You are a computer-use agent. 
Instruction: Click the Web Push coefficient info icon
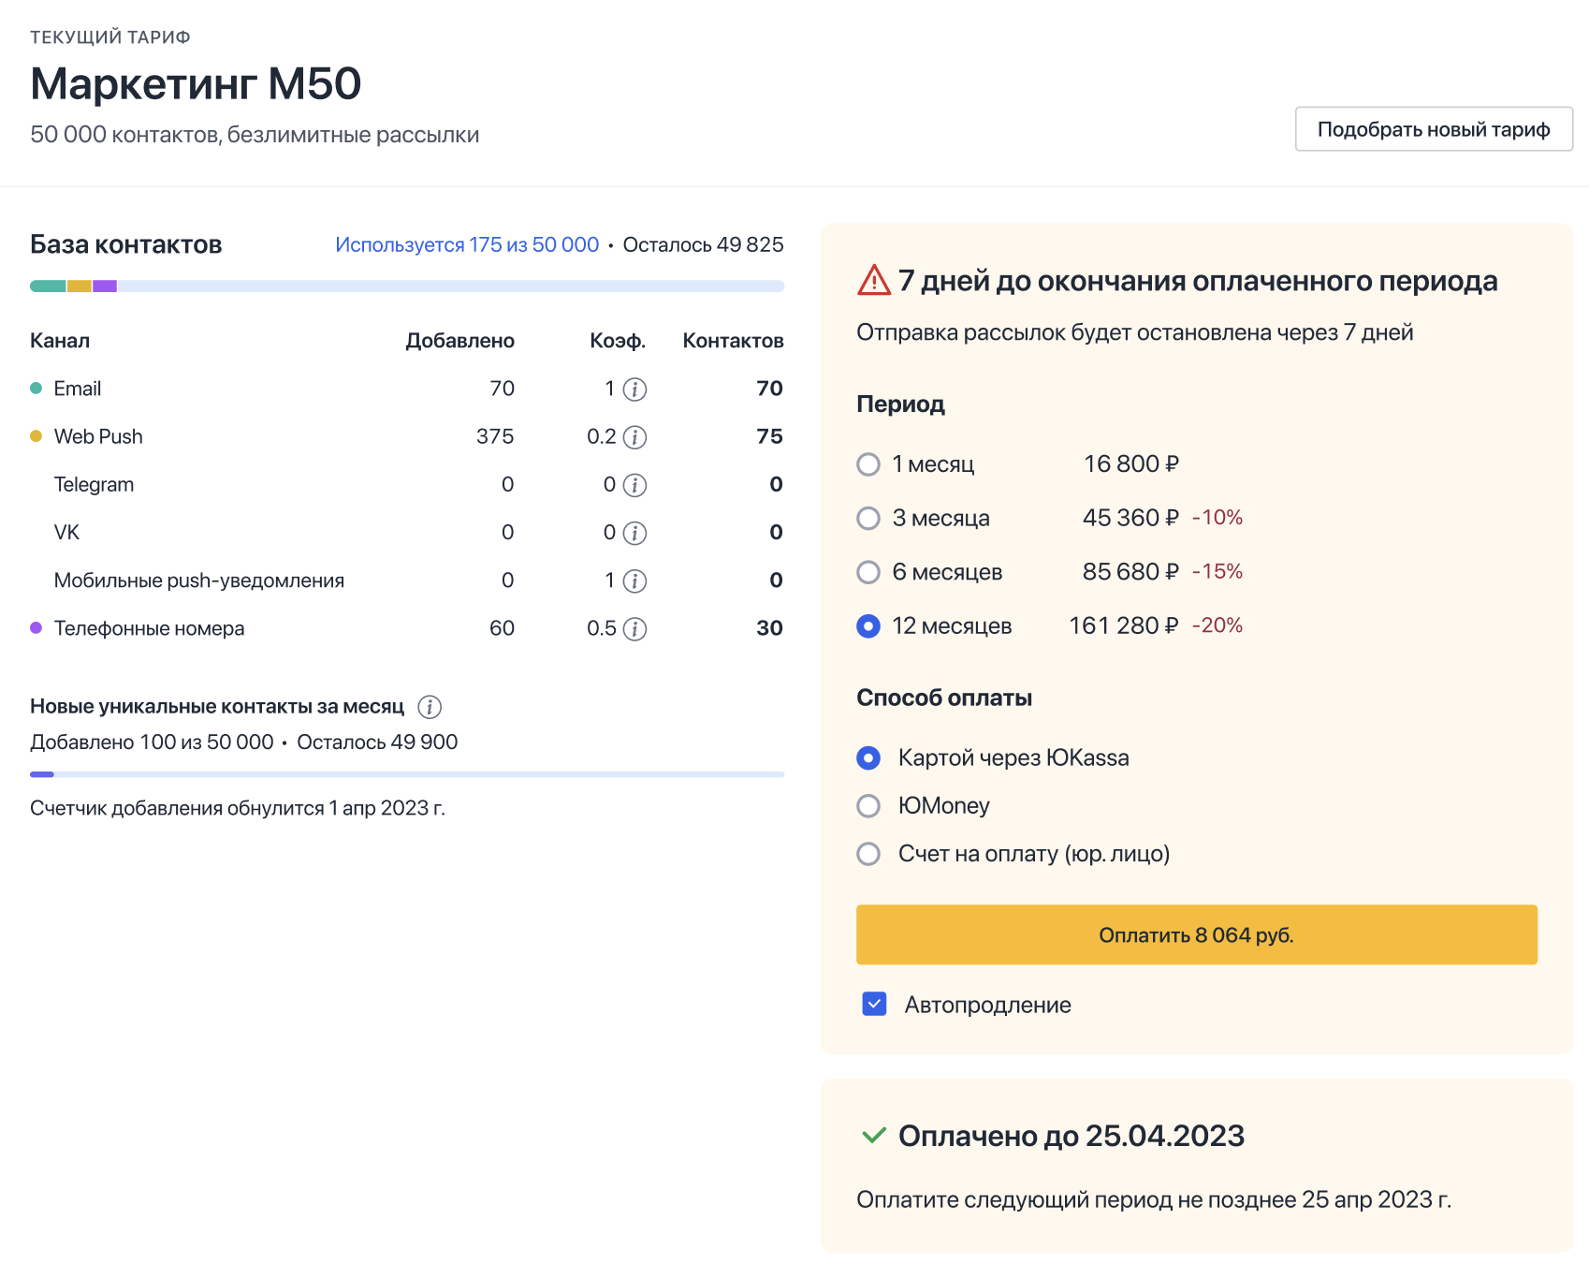634,437
